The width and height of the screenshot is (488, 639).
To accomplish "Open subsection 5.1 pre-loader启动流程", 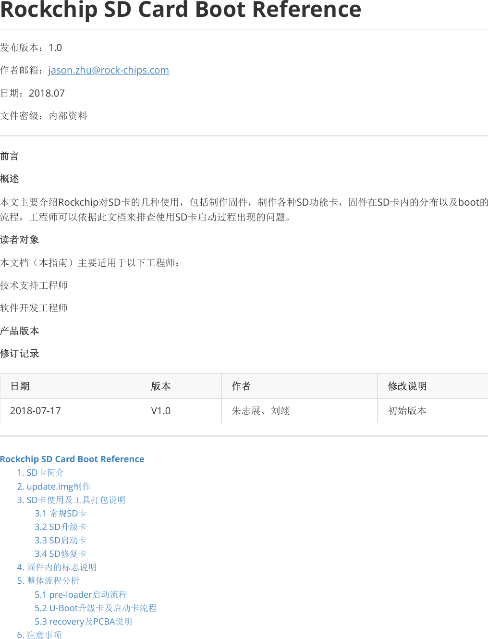I will click(x=81, y=594).
